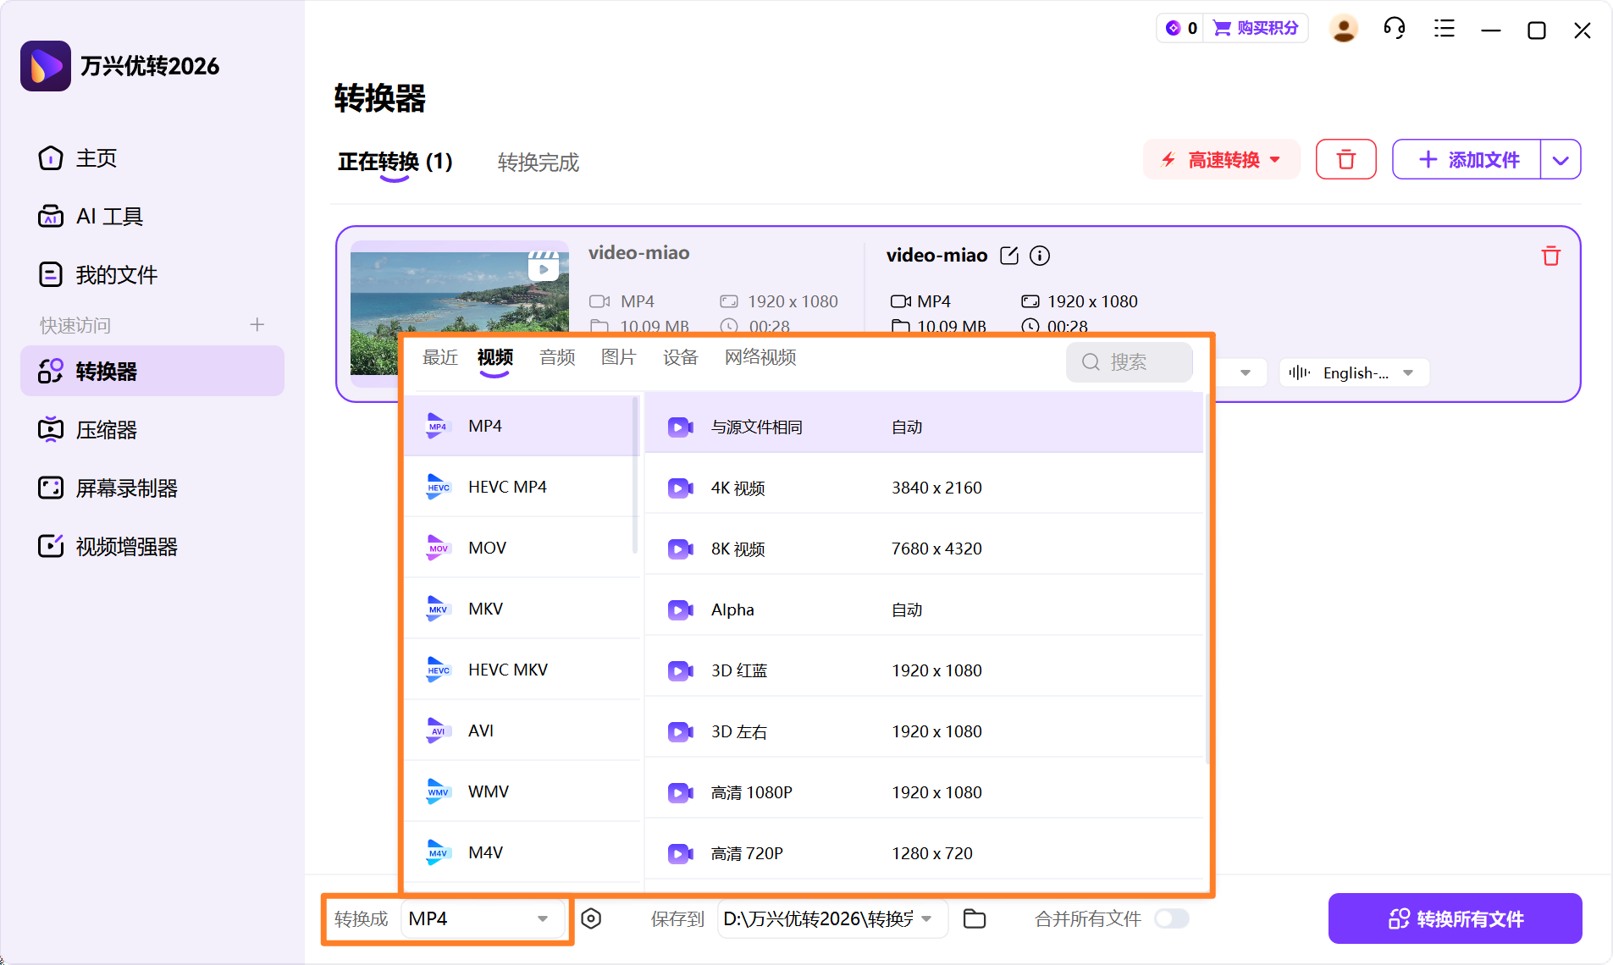Clear the task list with the trash icon
Screen dimensions: 1613x965
coord(1345,159)
